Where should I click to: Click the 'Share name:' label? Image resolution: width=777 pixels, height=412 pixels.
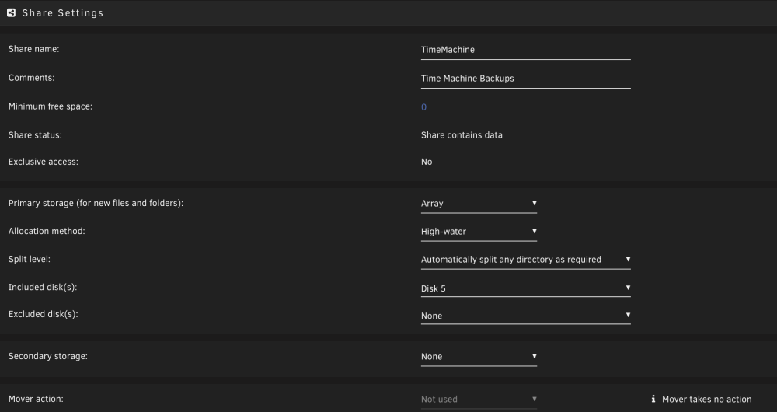(x=33, y=49)
